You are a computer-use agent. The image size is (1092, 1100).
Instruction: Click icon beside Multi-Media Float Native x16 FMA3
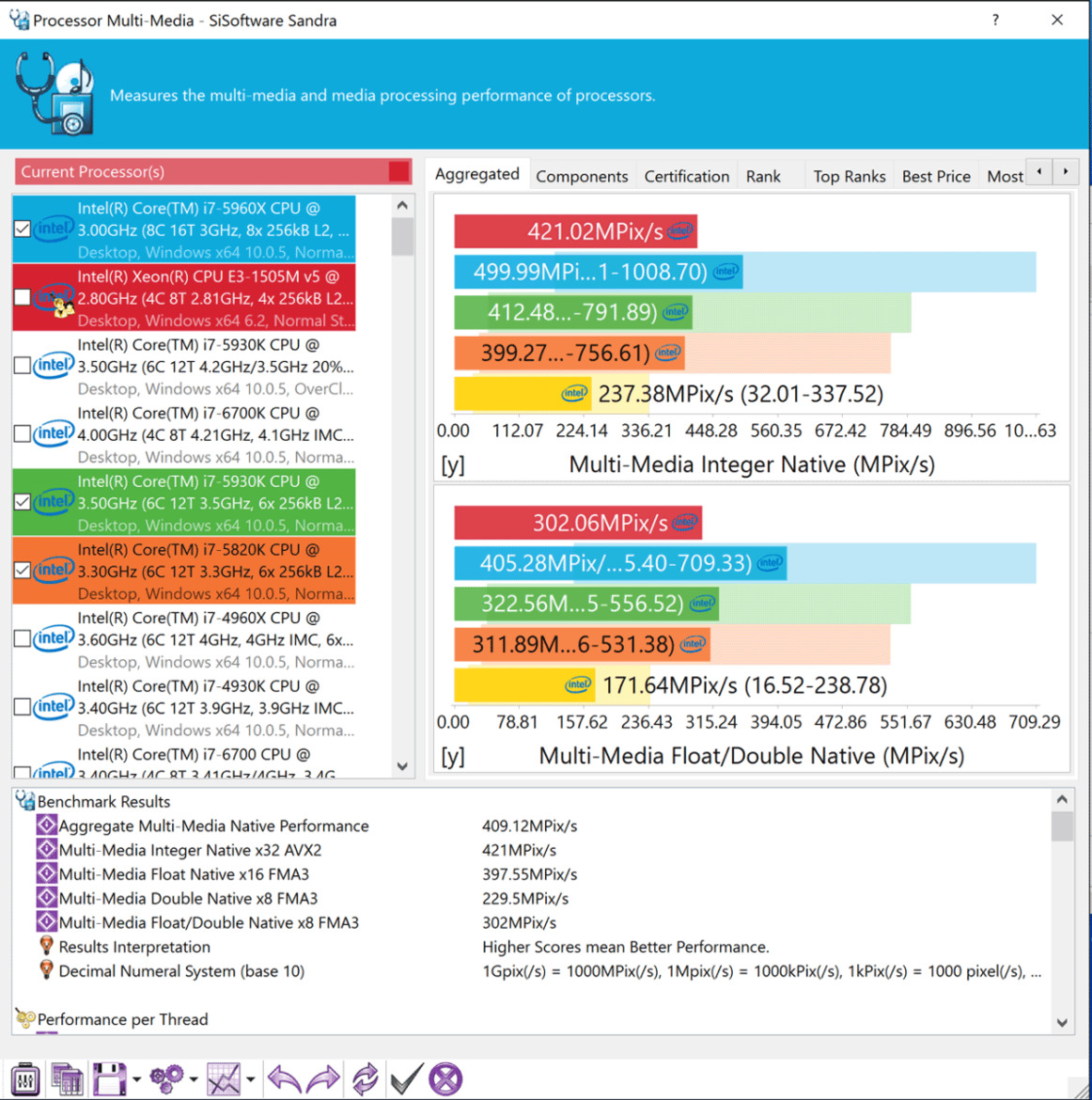coord(46,873)
